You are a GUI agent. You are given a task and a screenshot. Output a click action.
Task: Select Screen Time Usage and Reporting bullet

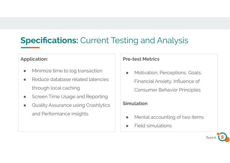[70, 97]
